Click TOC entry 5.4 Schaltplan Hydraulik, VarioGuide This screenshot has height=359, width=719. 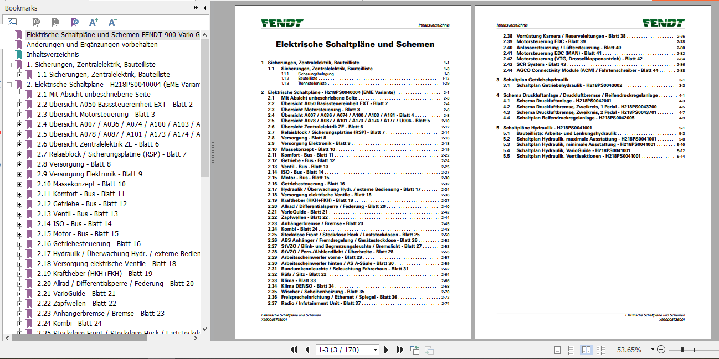[x=593, y=150]
